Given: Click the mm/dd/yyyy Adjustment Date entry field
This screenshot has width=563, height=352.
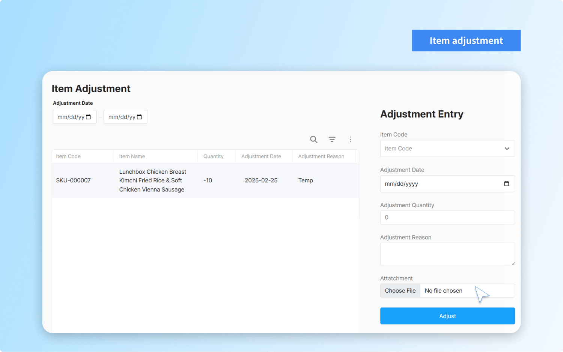Looking at the screenshot, I should click(447, 184).
